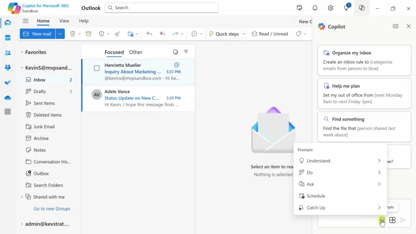Select Schedule from the Prompts menu
Viewport: 416px width, 234px height.
pyautogui.click(x=316, y=196)
